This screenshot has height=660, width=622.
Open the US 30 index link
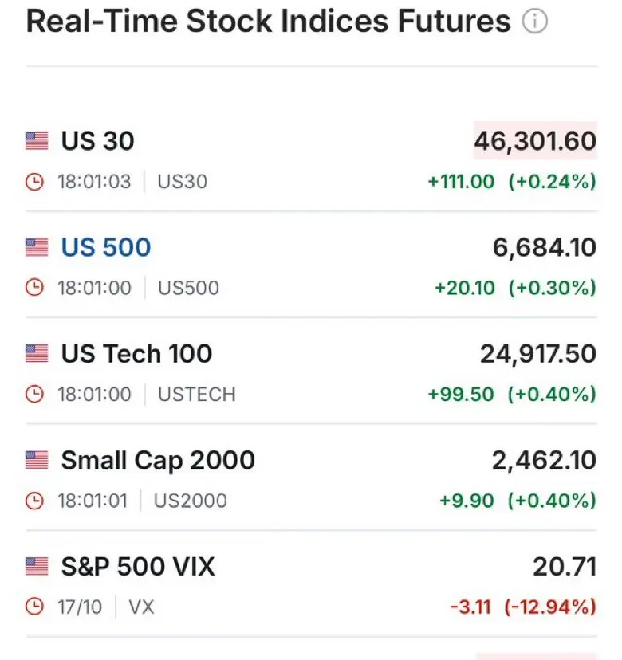click(97, 142)
